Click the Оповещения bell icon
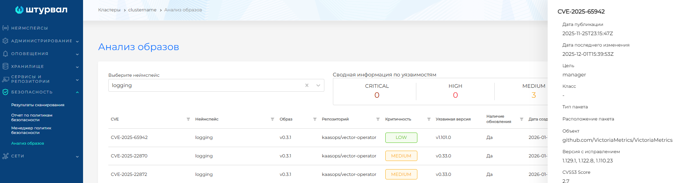 pos(5,54)
